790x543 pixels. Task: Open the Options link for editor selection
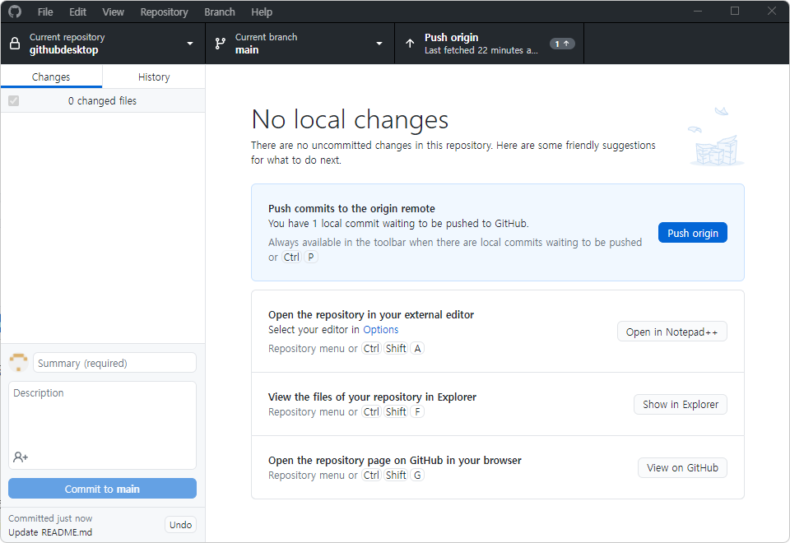(x=381, y=329)
